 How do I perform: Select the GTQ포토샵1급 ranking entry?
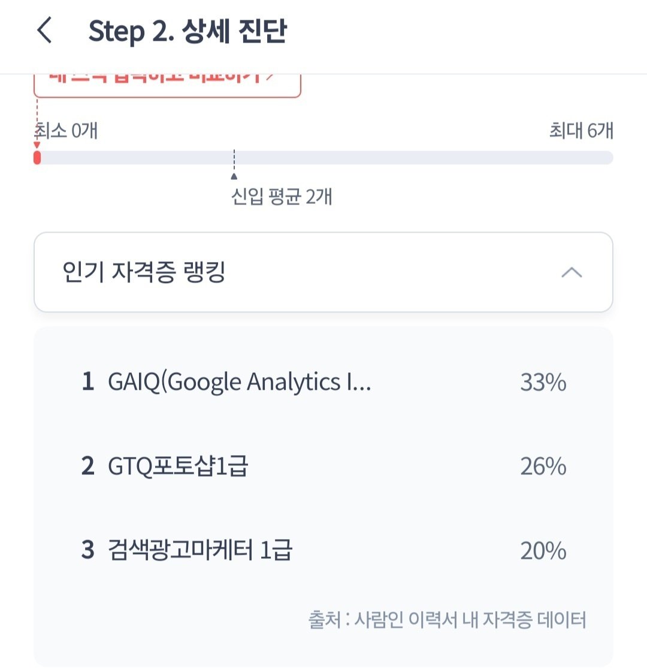pyautogui.click(x=323, y=466)
